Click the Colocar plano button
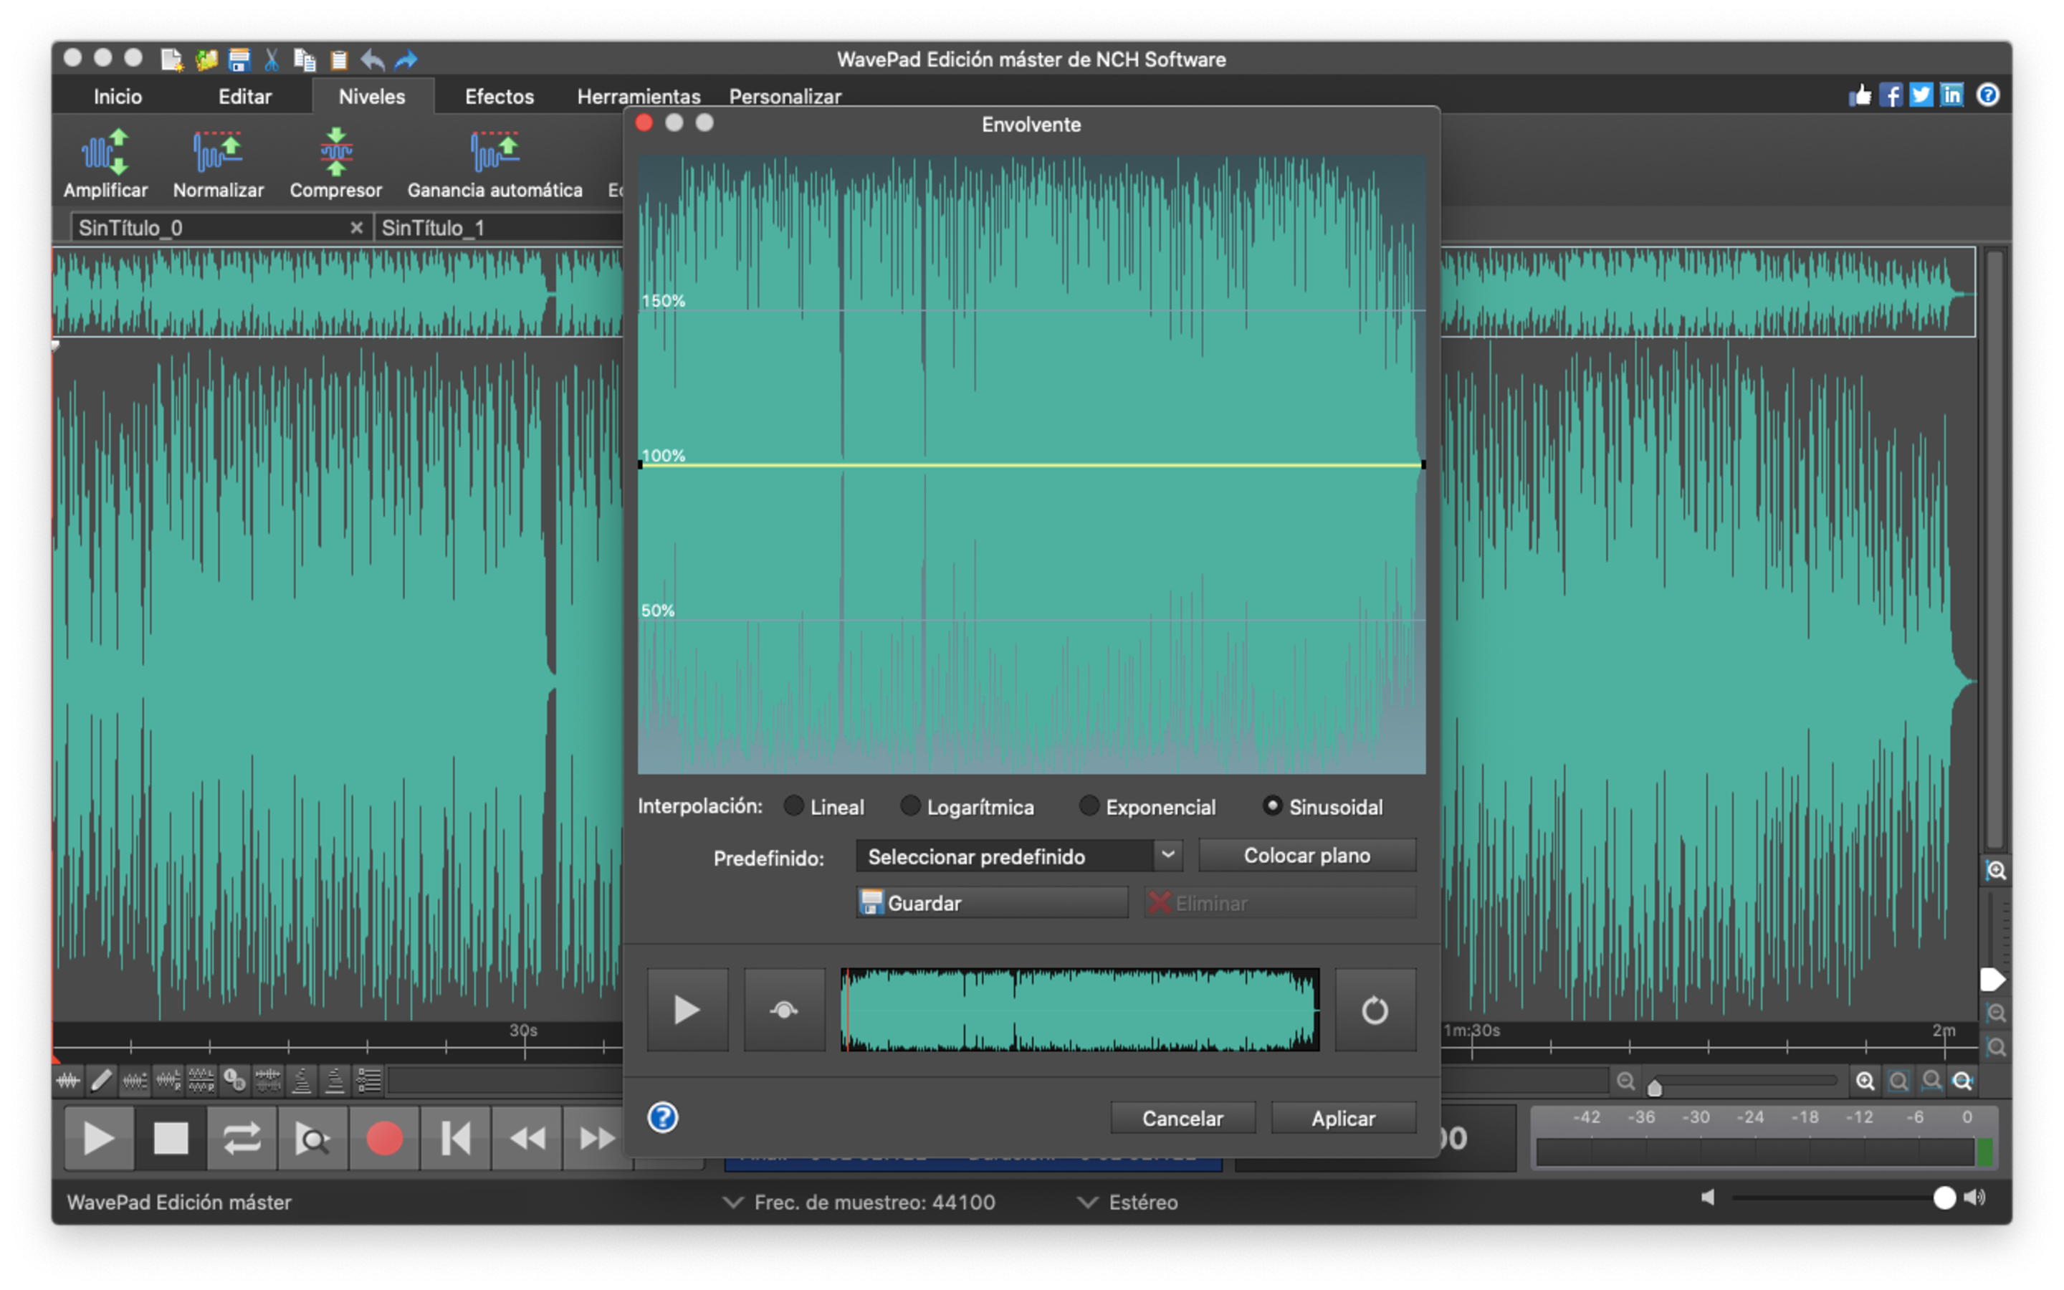This screenshot has height=1290, width=2064. tap(1306, 856)
